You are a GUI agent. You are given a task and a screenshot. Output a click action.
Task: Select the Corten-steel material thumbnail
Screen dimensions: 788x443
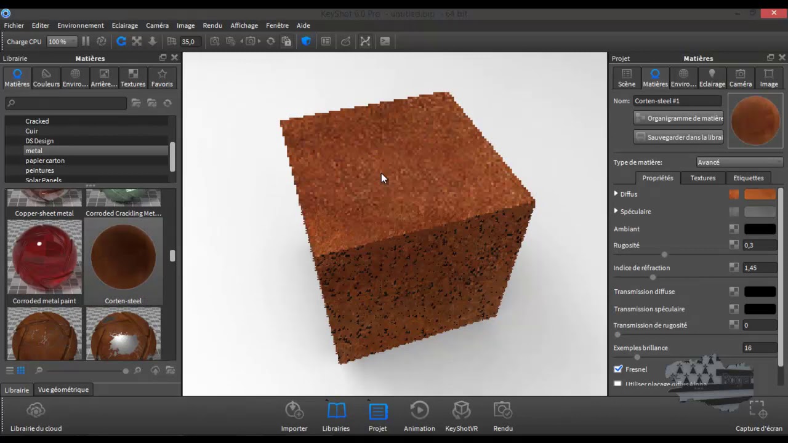coord(123,257)
